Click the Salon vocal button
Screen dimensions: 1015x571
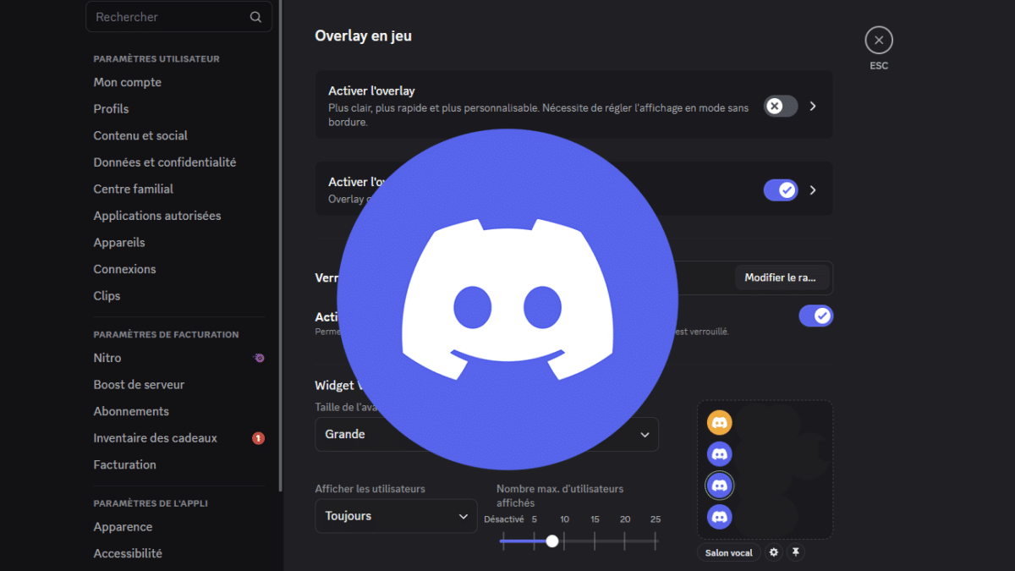pyautogui.click(x=729, y=552)
